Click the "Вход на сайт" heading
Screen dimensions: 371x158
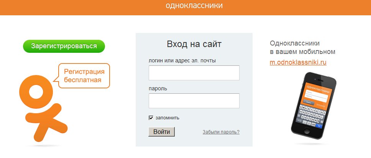pos(194,44)
